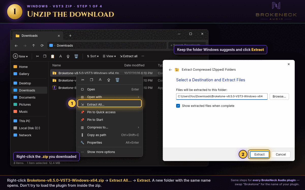The width and height of the screenshot is (305, 190).
Task: Refresh the Downloads folder view
Action: point(42,46)
